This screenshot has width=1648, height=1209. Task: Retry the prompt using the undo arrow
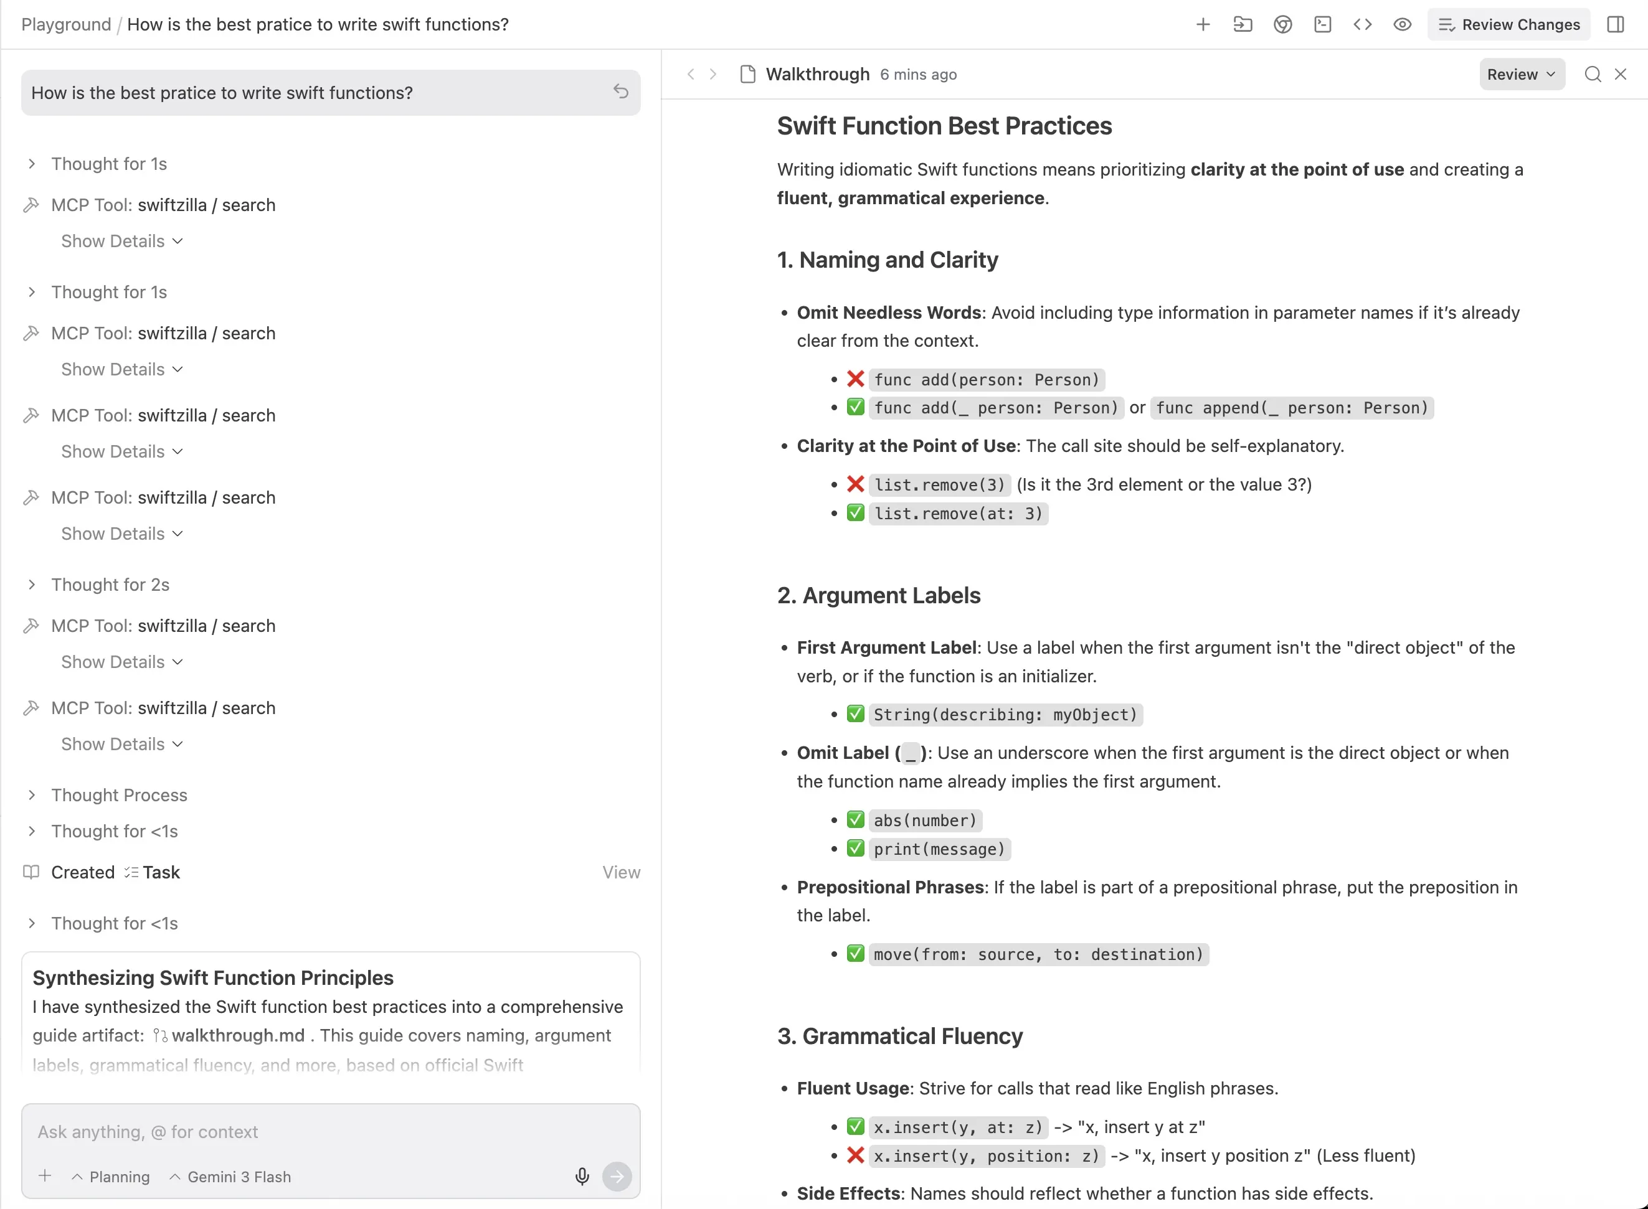[621, 92]
